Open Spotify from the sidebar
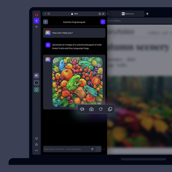172x172 pixels. click(36, 90)
